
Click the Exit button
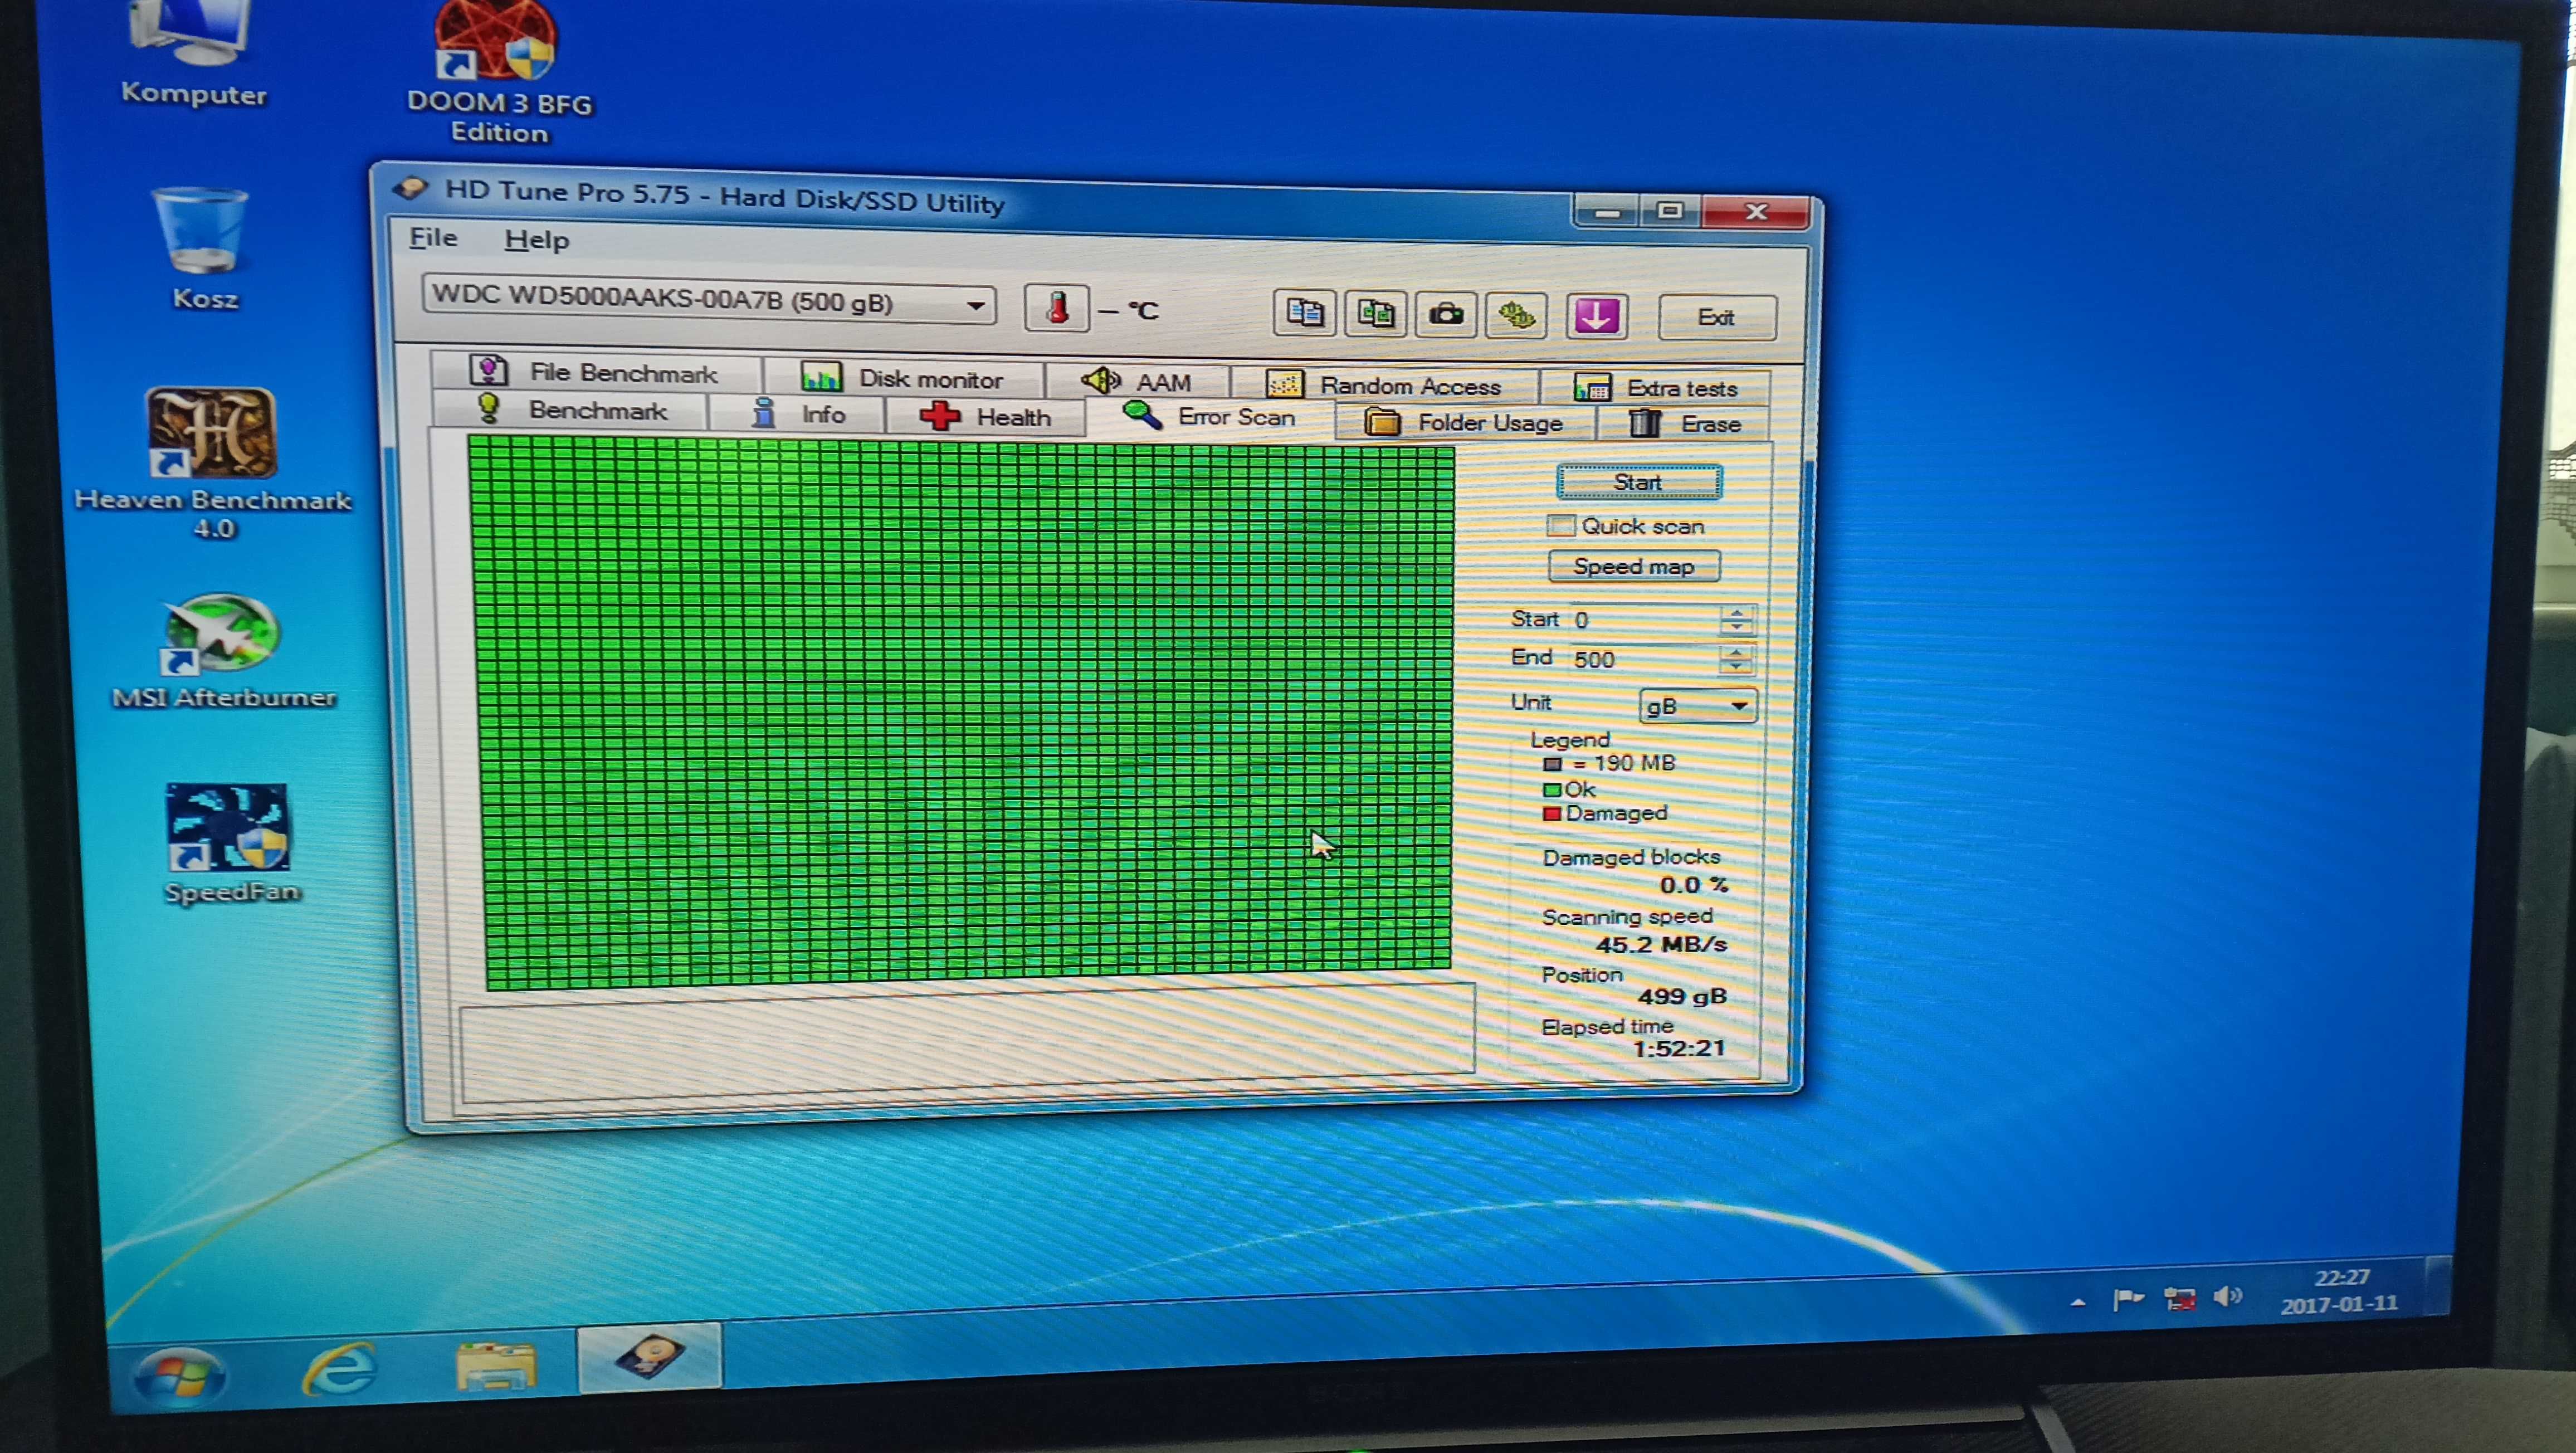tap(1716, 318)
